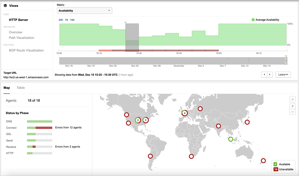Image resolution: width=299 pixels, height=176 pixels.
Task: Switch to the Table tab
Action: click(21, 88)
